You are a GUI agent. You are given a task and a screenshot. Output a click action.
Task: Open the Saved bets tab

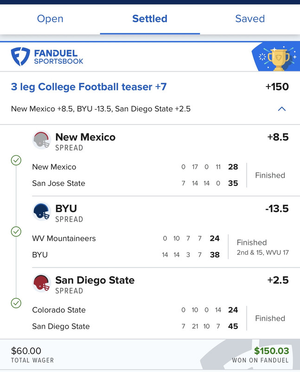[250, 19]
